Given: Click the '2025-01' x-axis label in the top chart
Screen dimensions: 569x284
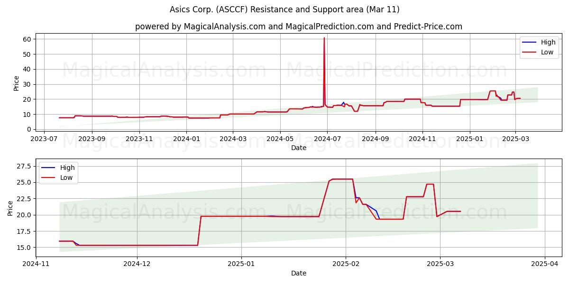Looking at the screenshot, I should (470, 138).
